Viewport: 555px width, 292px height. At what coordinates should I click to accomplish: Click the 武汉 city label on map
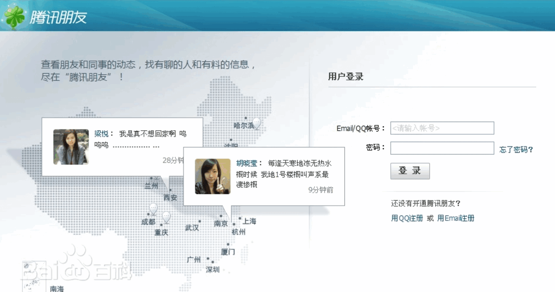click(x=192, y=228)
